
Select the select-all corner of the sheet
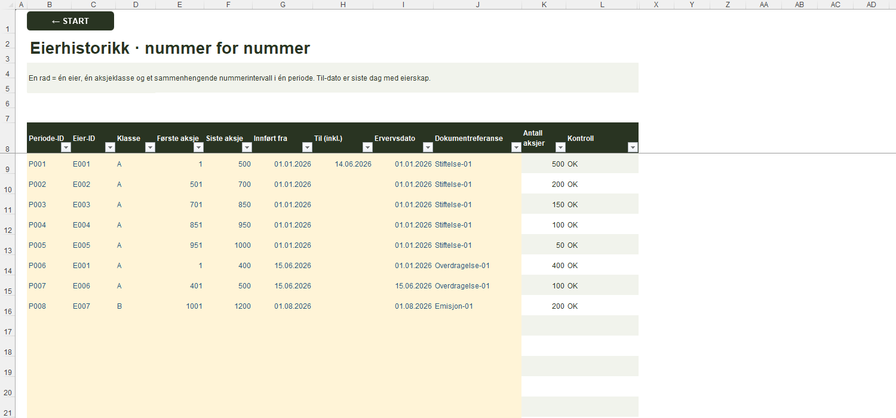(x=7, y=4)
